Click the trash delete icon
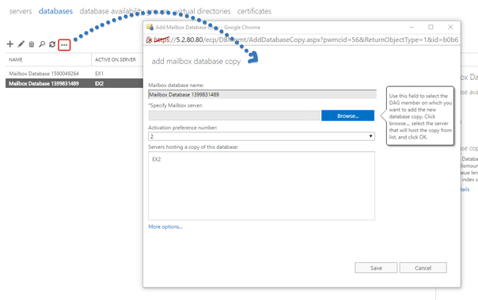478x300 pixels. click(32, 44)
